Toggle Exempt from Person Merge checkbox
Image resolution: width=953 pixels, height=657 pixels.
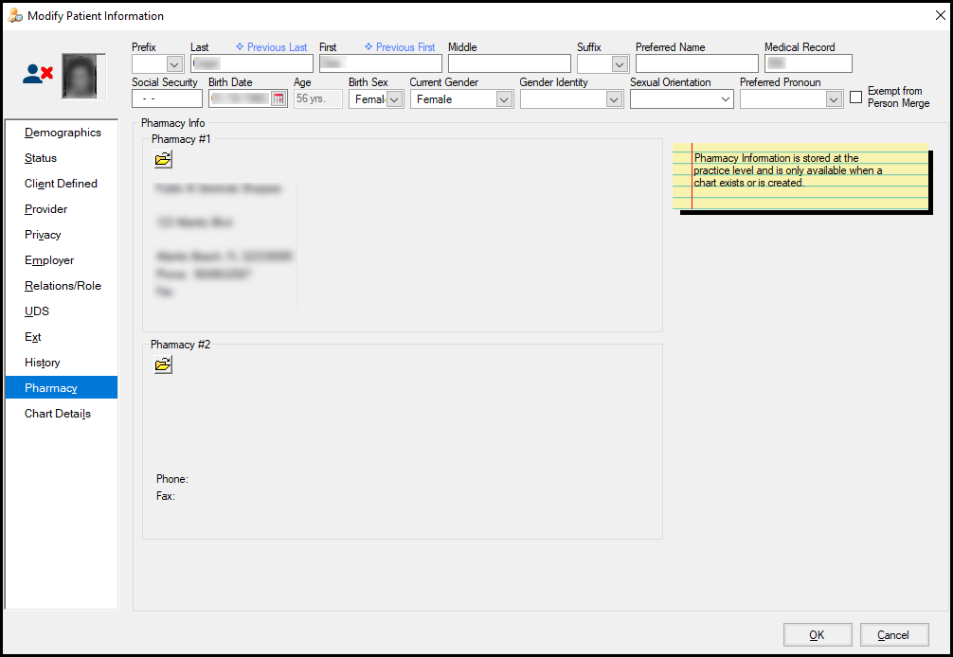pos(855,98)
